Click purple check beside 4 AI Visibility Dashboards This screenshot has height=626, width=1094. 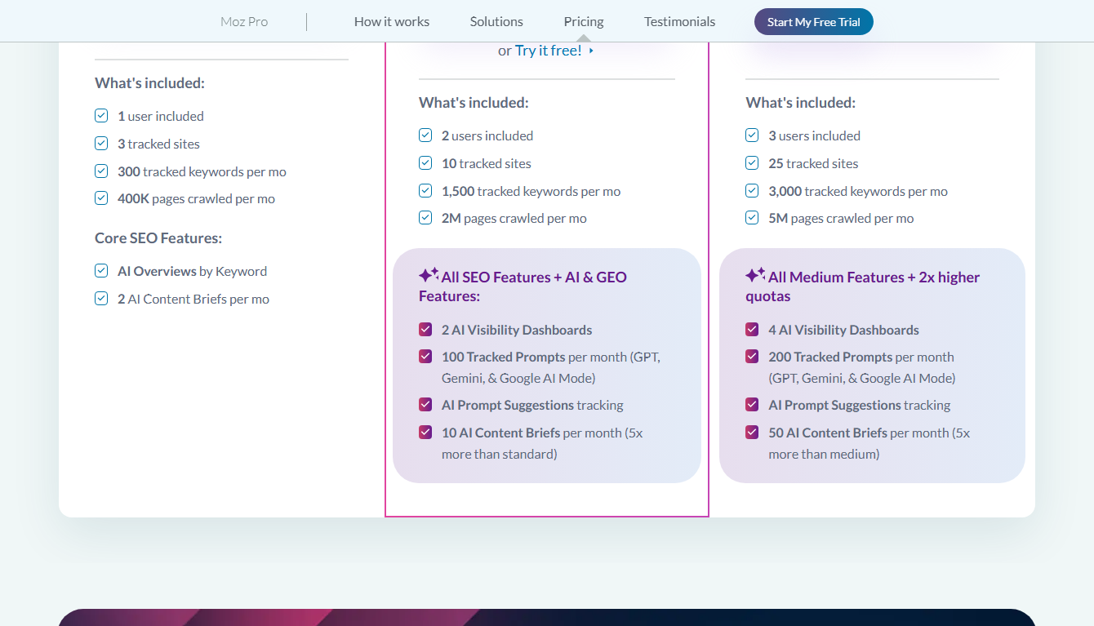click(x=752, y=330)
